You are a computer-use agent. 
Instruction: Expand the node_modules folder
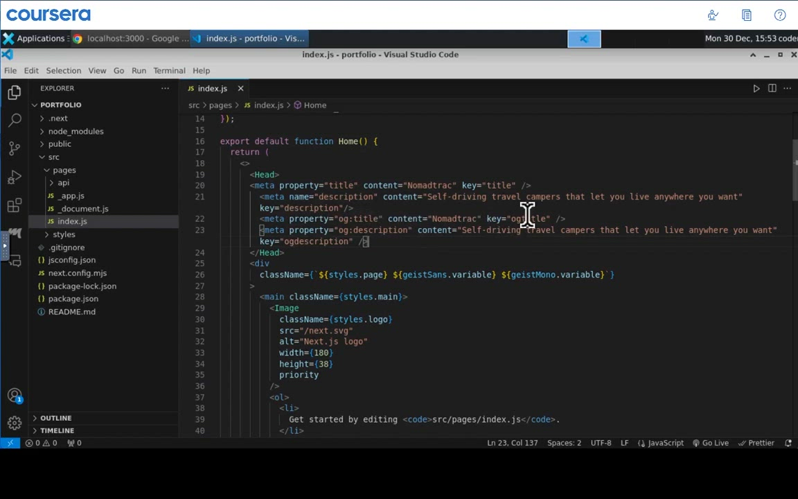pyautogui.click(x=104, y=131)
